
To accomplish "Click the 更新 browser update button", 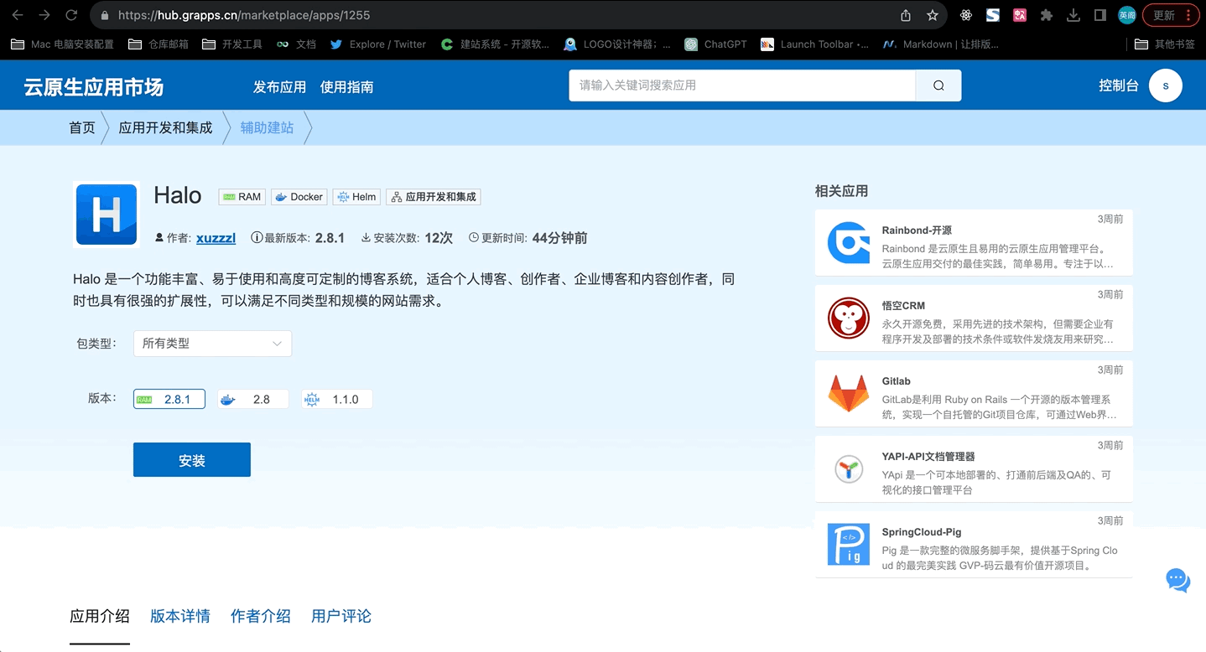I will (x=1171, y=15).
